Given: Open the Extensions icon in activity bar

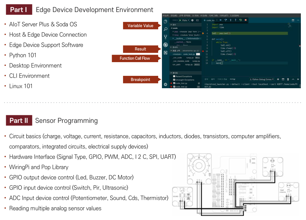Looking at the screenshot, I should tap(165, 53).
